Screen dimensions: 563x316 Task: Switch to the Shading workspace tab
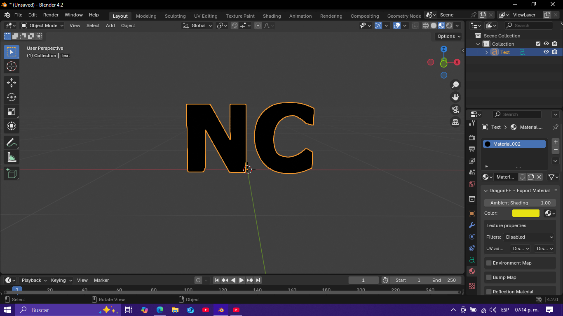tap(272, 16)
